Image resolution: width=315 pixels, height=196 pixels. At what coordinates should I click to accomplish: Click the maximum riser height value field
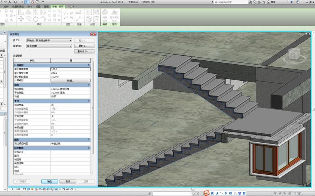(x=70, y=69)
